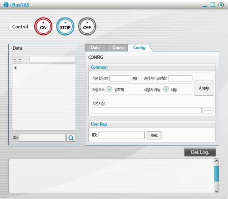Viewport: 228px width, 199px height.
Task: Click the Apply button
Action: click(x=204, y=88)
